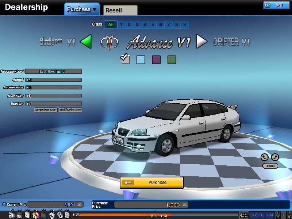Image resolution: width=292 pixels, height=219 pixels.
Task: Reset the car view with Default button
Action: [x=270, y=166]
